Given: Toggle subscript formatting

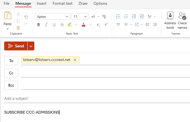Looking at the screenshot, I should coord(98,25).
